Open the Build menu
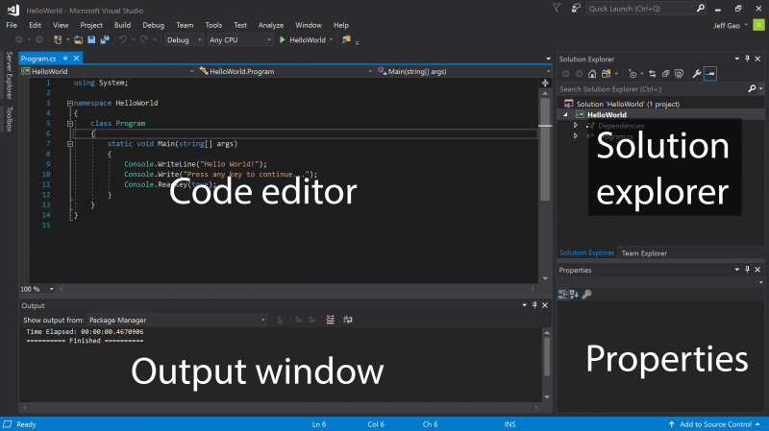 [x=122, y=25]
